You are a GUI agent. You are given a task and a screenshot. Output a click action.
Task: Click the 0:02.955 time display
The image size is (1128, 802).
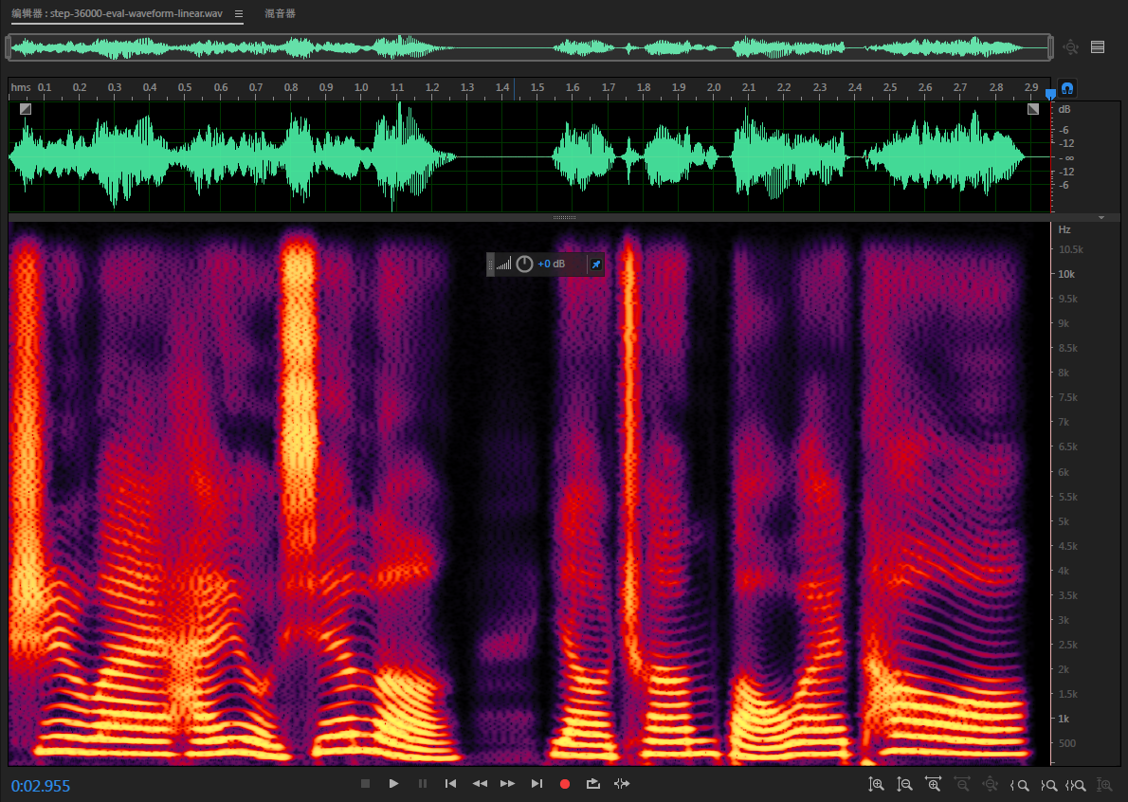[x=40, y=786]
